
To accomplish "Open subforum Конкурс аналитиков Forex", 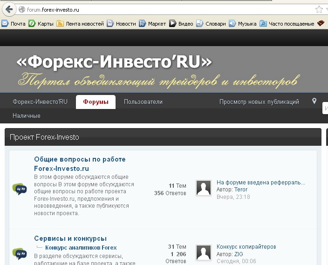I will click(81, 248).
